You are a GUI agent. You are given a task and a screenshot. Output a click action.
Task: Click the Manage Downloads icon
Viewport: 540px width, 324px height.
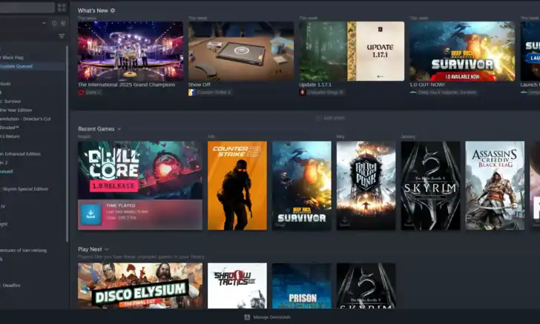click(247, 317)
